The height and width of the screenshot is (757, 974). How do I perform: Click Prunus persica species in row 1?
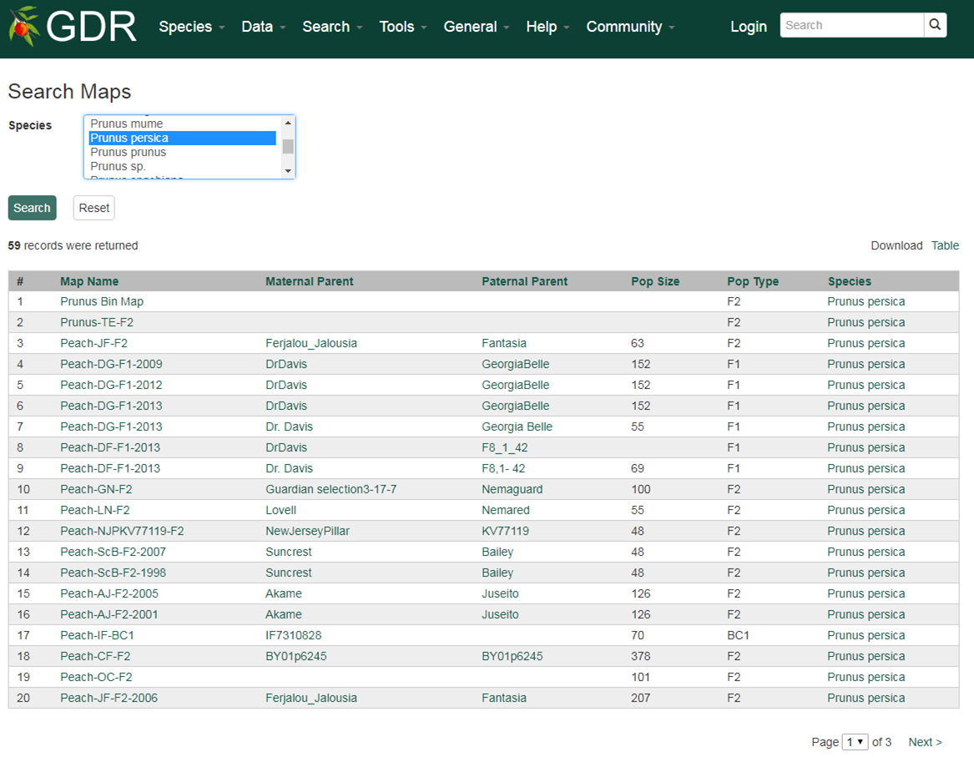click(x=865, y=302)
